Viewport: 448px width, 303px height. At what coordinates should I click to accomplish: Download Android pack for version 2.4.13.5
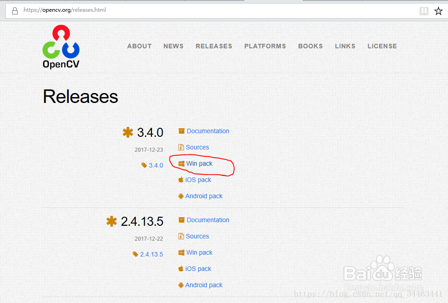tap(204, 285)
